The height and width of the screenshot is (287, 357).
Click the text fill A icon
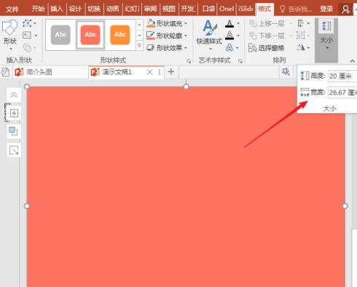(x=229, y=23)
